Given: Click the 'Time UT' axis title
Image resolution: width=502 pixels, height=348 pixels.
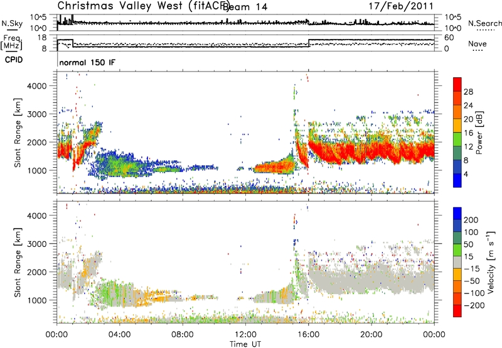Looking at the screenshot, I should [245, 344].
